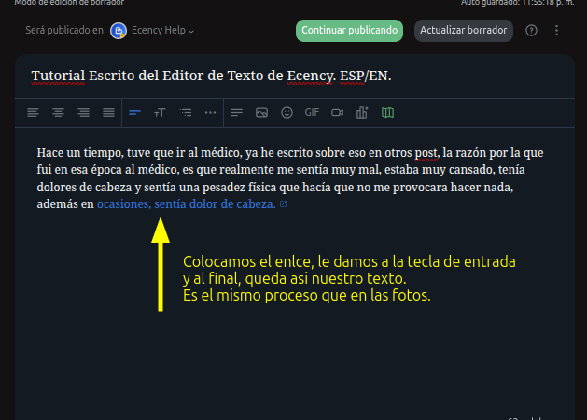The image size is (587, 420).
Task: Open the GIF picker
Action: [x=312, y=113]
